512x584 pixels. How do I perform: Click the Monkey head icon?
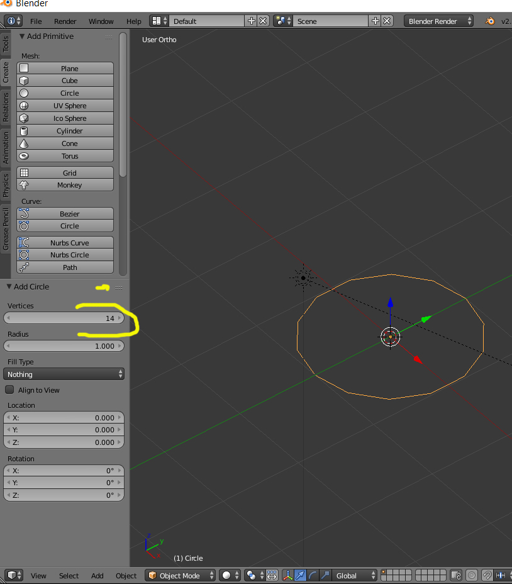[x=24, y=185]
